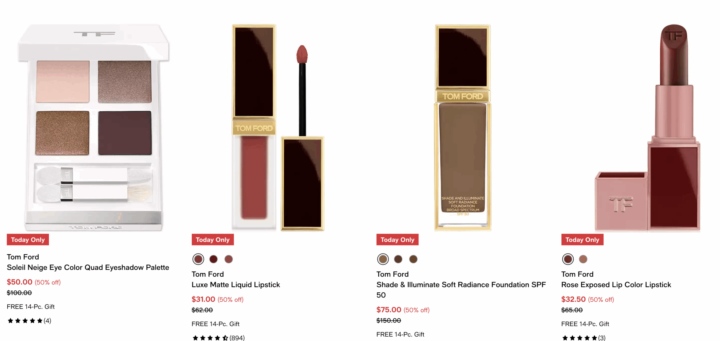Choose the middle dark brown foundation swatch

pos(398,259)
